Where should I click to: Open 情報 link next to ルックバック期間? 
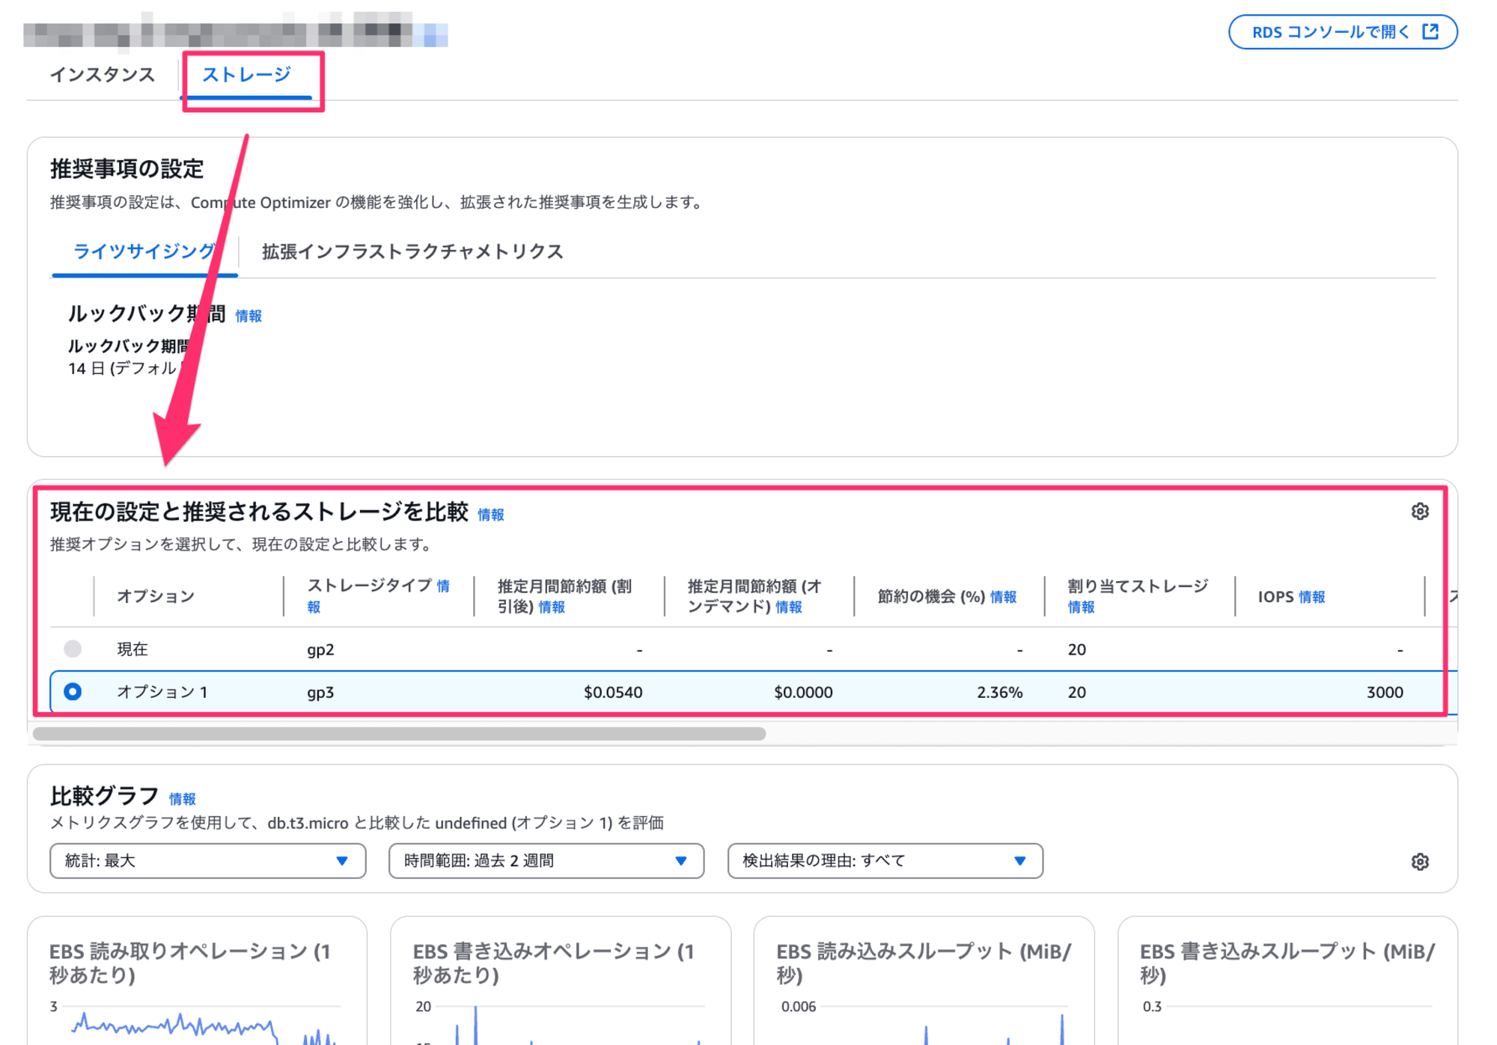click(x=249, y=316)
